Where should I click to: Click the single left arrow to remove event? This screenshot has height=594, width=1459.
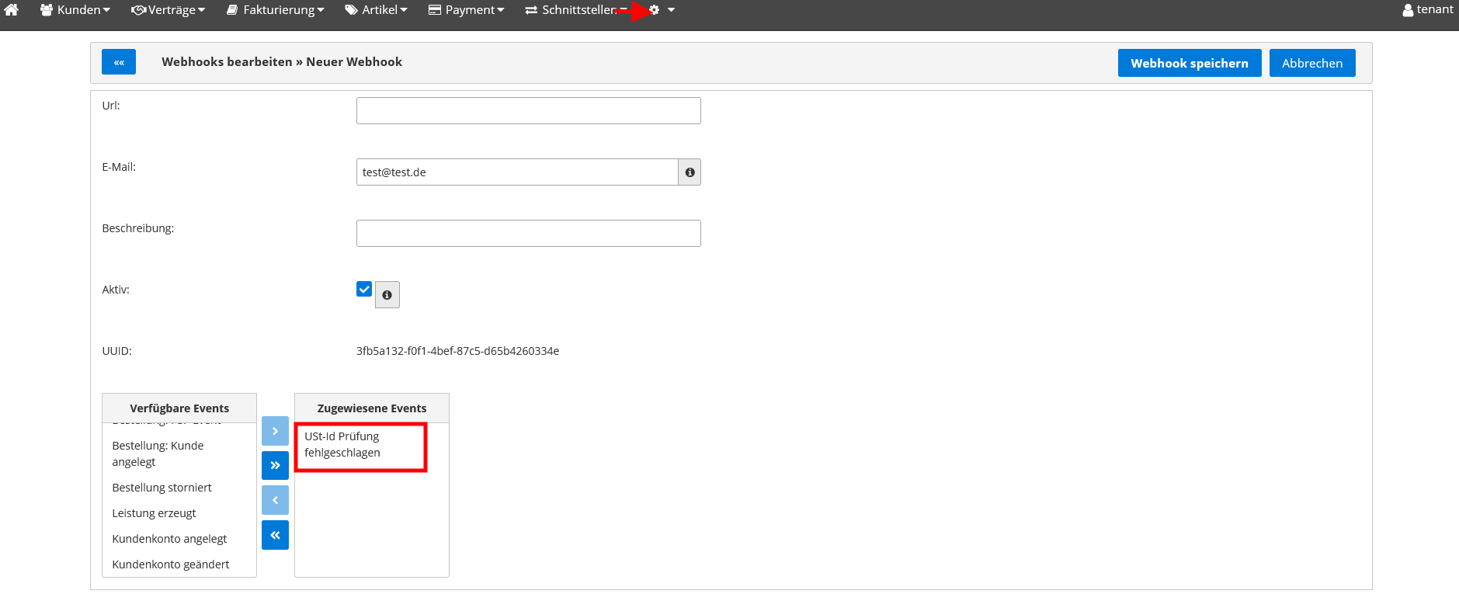275,501
